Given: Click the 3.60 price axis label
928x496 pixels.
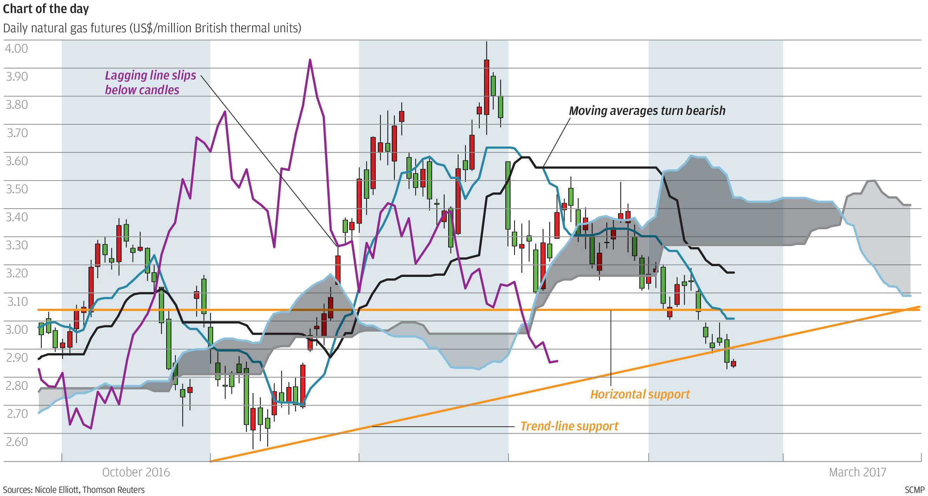Looking at the screenshot, I should tap(16, 161).
